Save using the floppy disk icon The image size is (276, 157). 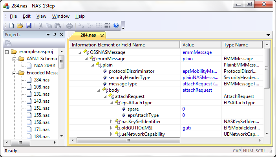29,26
